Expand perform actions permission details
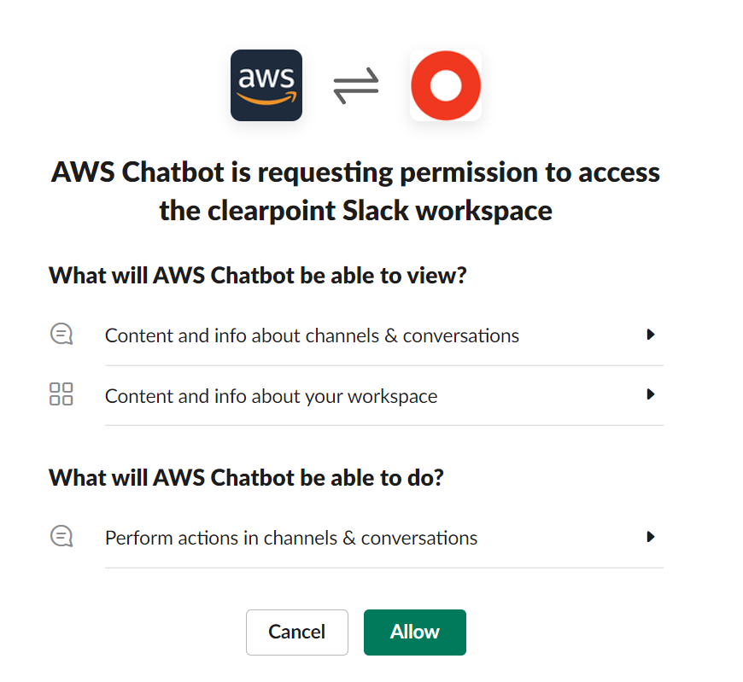Viewport: 743px width, 682px height. coord(651,537)
